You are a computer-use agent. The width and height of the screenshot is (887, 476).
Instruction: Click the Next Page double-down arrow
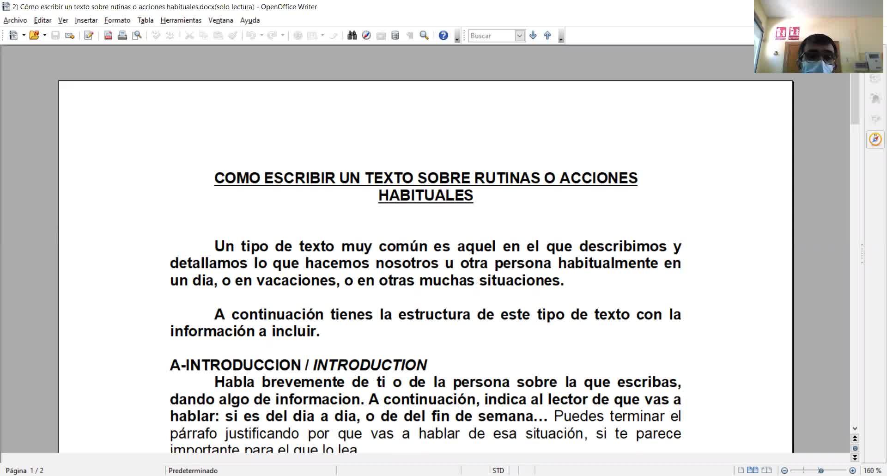tap(855, 458)
